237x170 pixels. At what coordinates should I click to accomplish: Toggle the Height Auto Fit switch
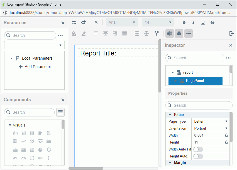point(198,156)
